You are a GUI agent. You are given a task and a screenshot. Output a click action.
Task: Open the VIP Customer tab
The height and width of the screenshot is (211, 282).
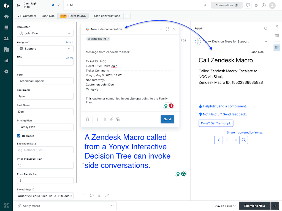(27, 16)
